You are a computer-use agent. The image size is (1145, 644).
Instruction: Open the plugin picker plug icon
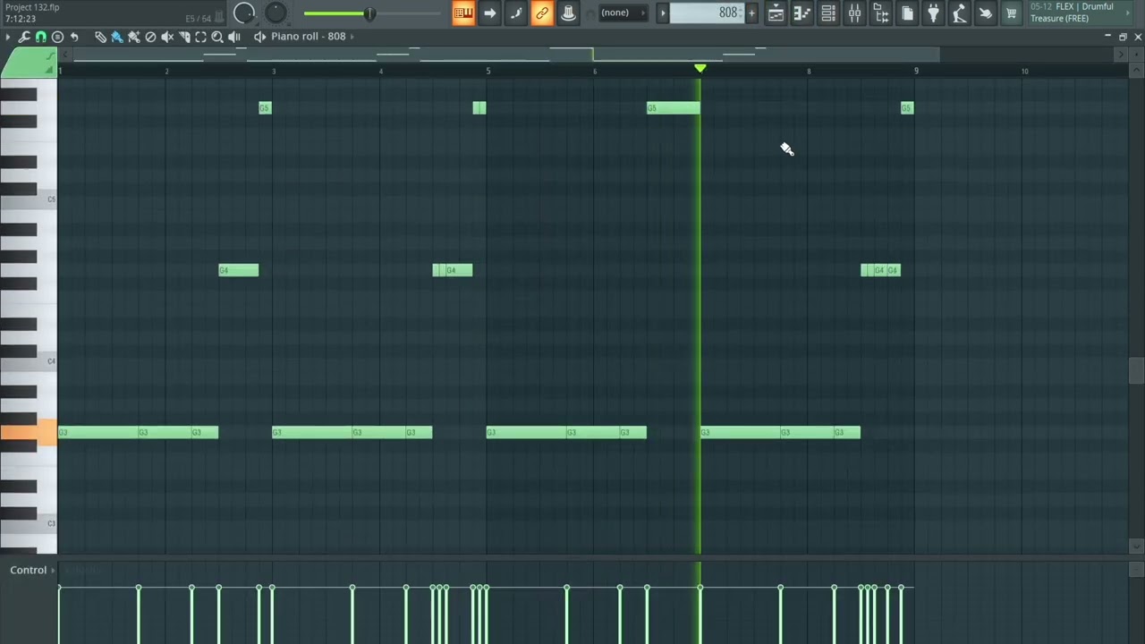[x=933, y=13]
